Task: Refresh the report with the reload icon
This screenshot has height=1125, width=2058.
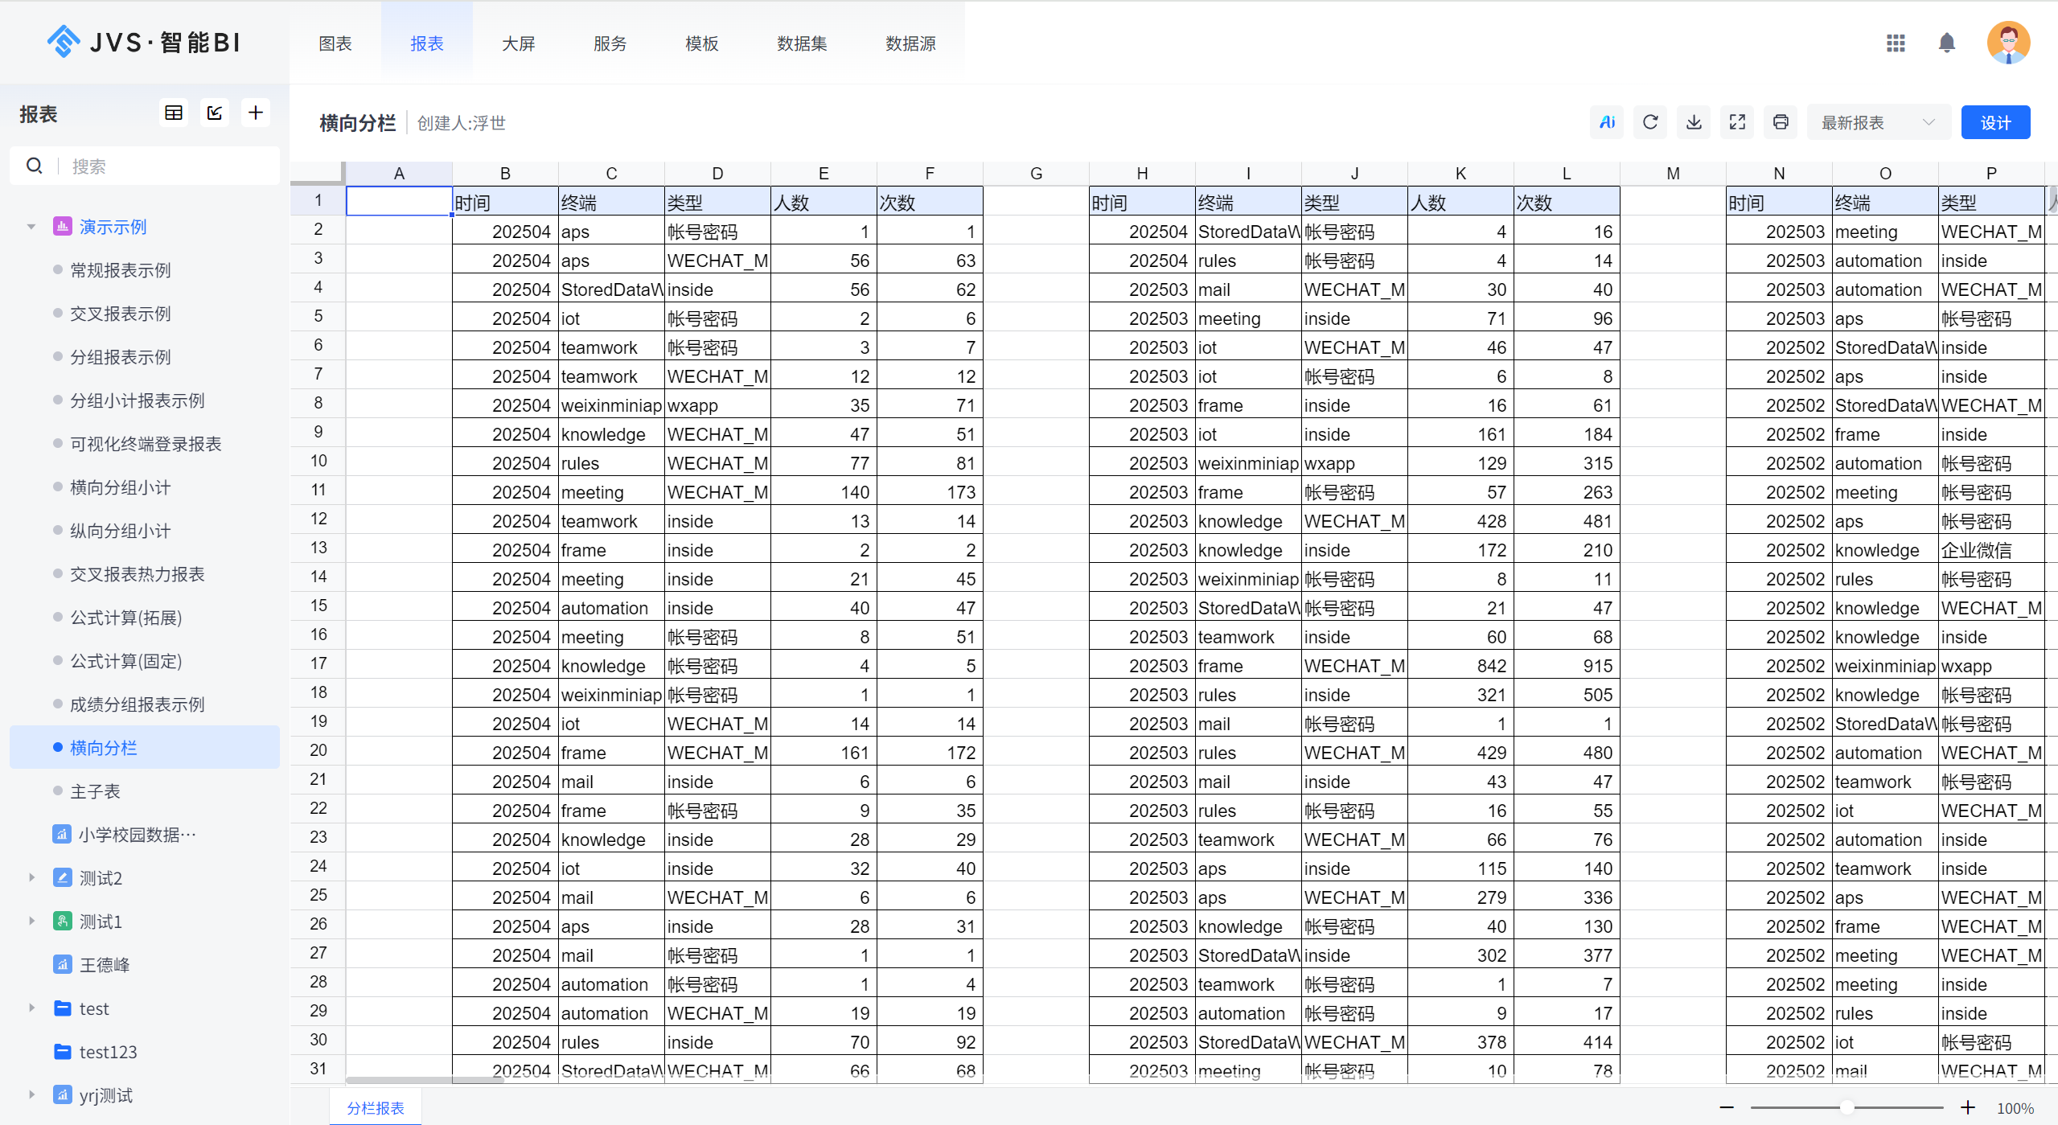Action: click(1650, 121)
